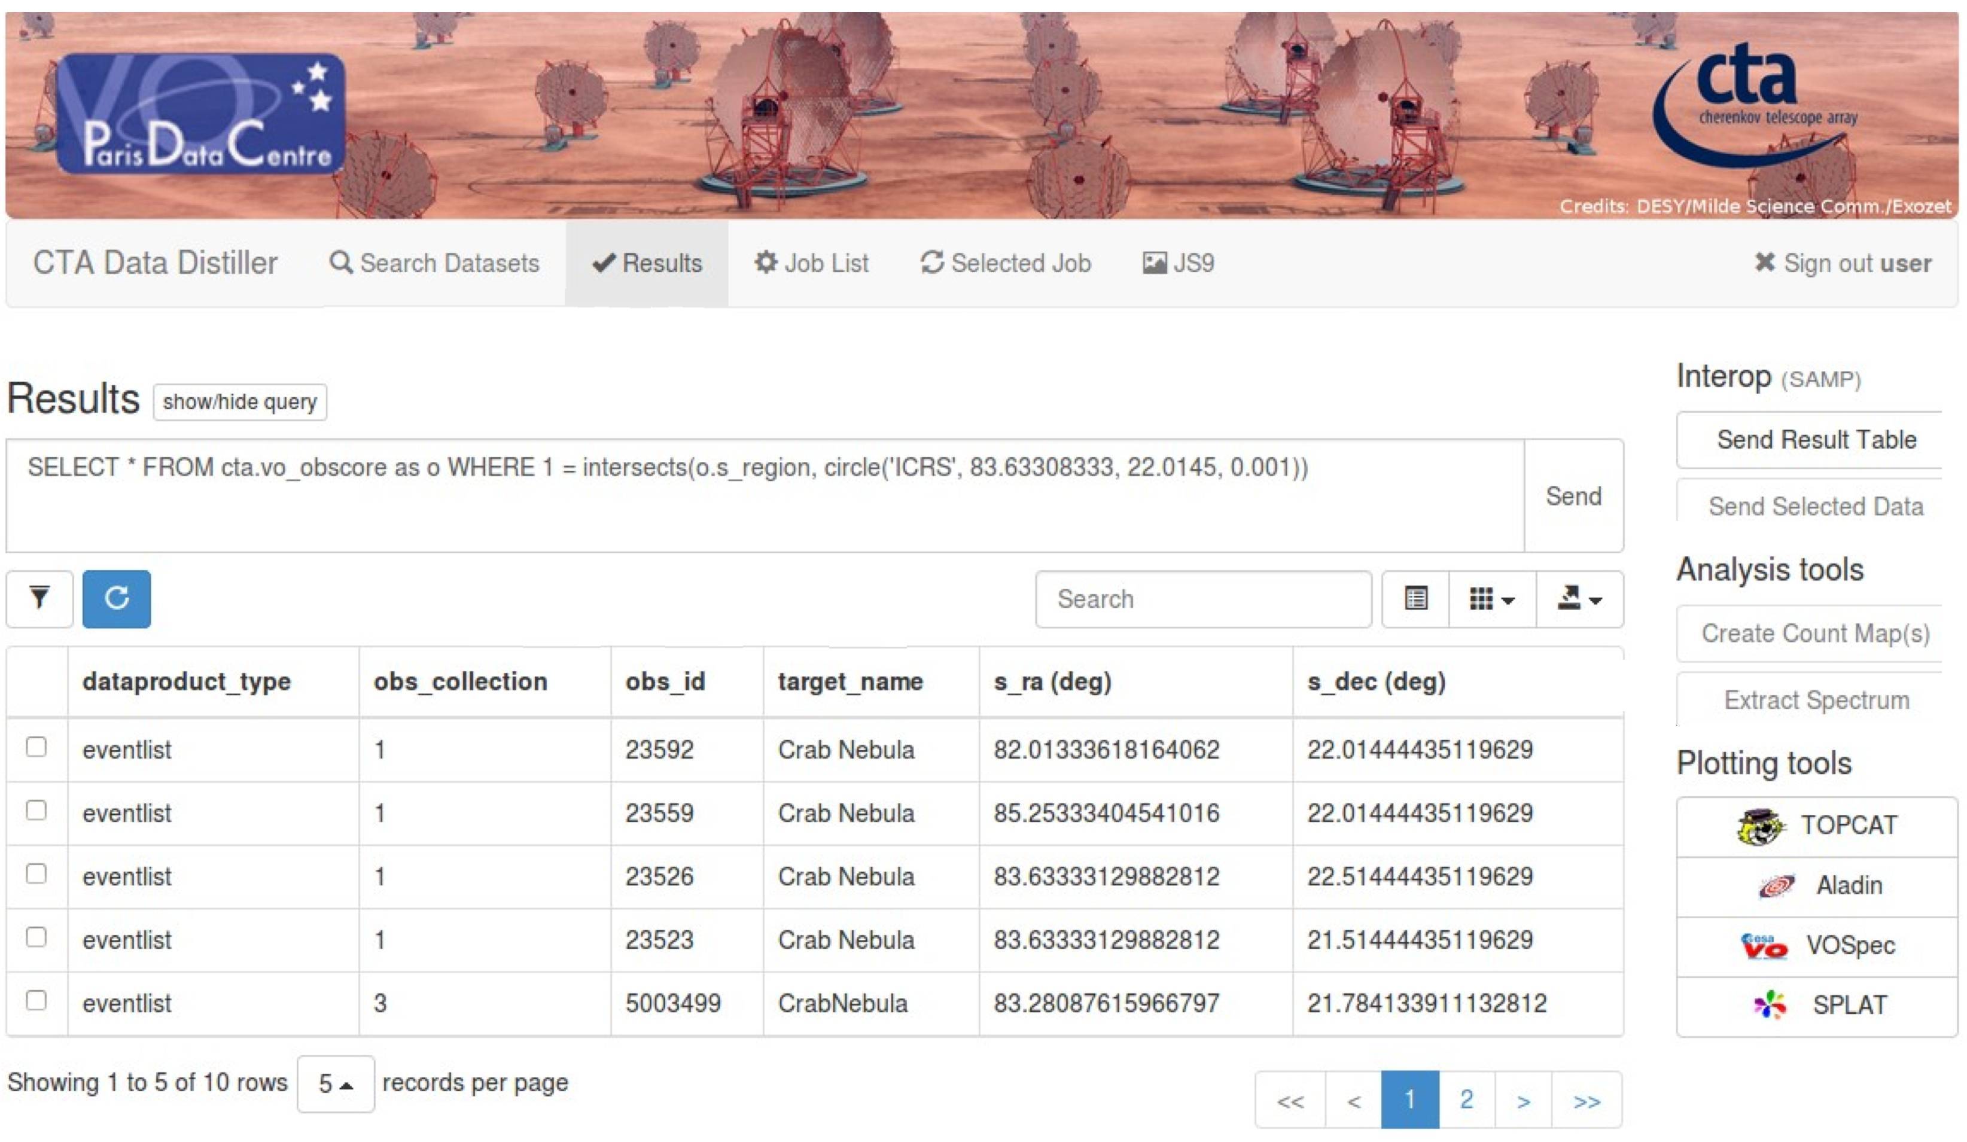The height and width of the screenshot is (1142, 1967).
Task: Launch SPLAT plotting tool
Action: [x=1816, y=1007]
